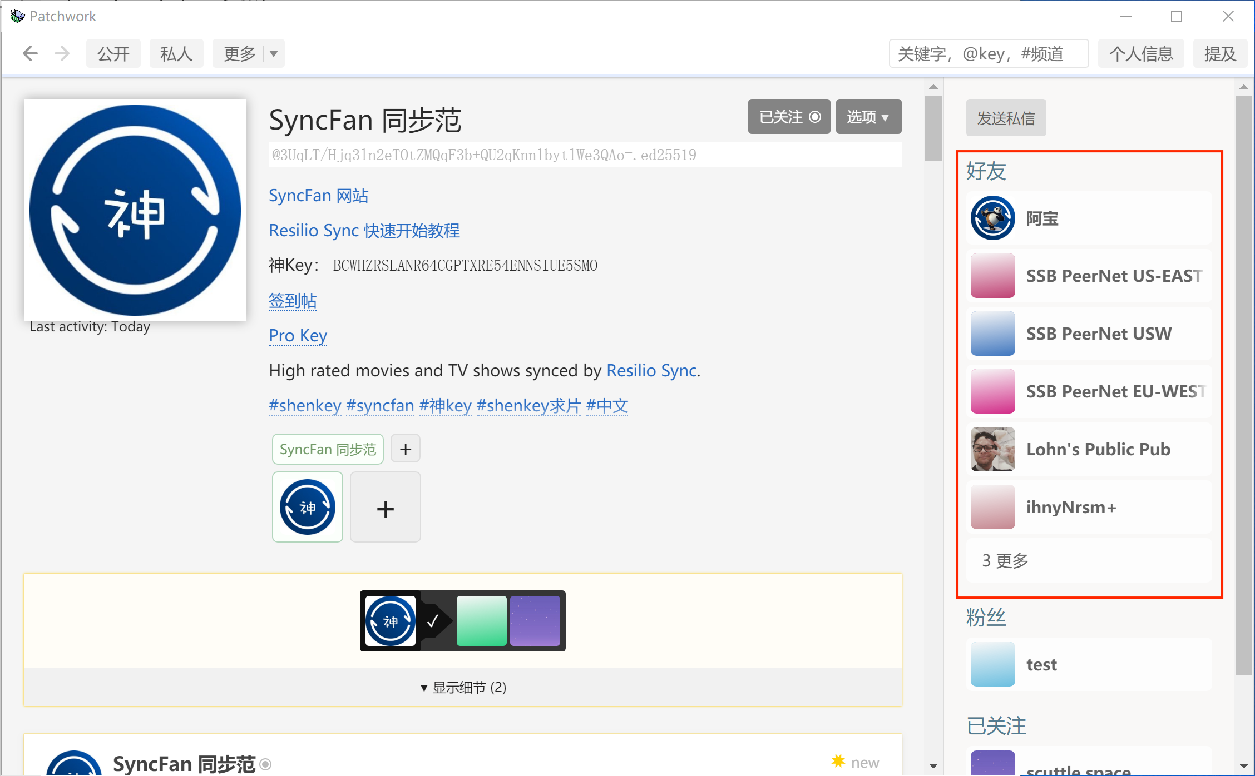Select the small SyncFan avatar image option
Screen dimensions: 1255x776
308,507
